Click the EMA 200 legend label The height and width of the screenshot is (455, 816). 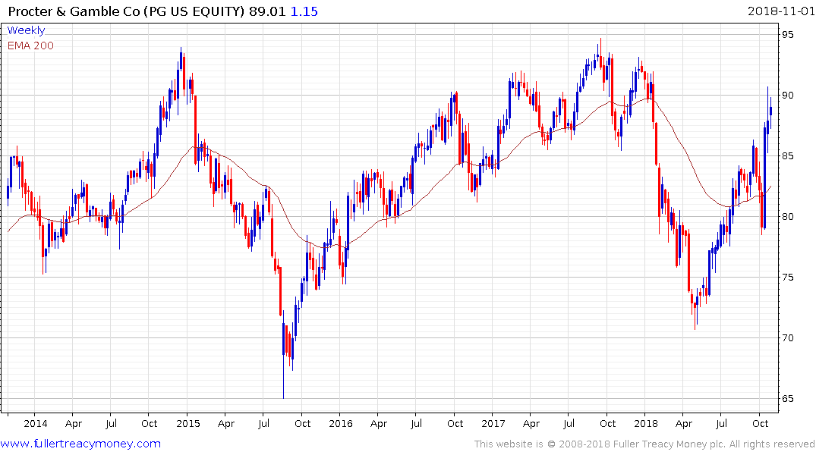(x=30, y=45)
